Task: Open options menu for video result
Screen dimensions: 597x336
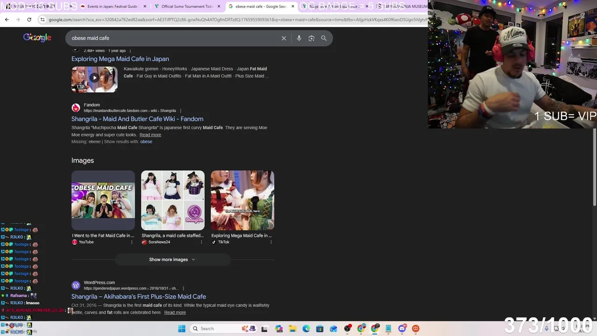Action: click(x=130, y=51)
